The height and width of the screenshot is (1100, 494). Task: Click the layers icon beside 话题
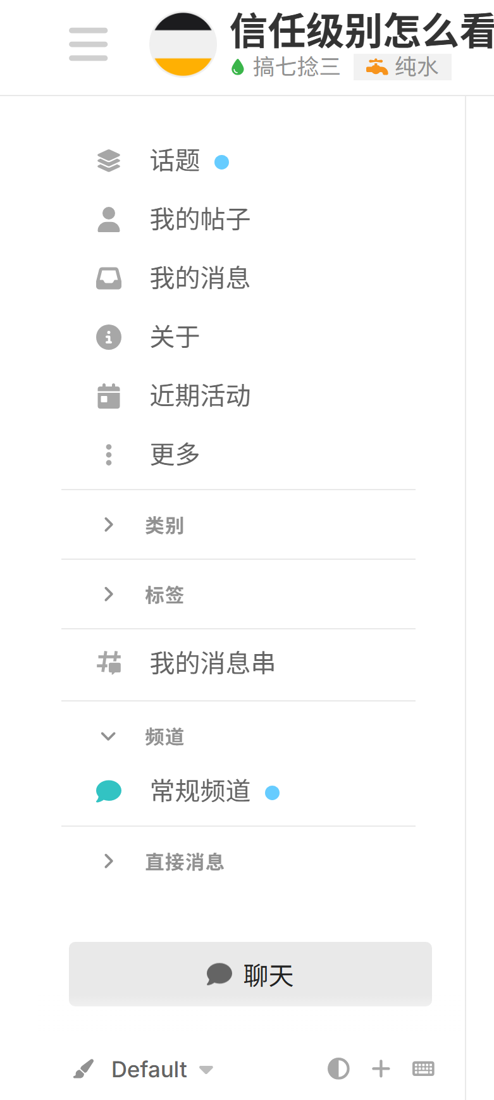109,161
